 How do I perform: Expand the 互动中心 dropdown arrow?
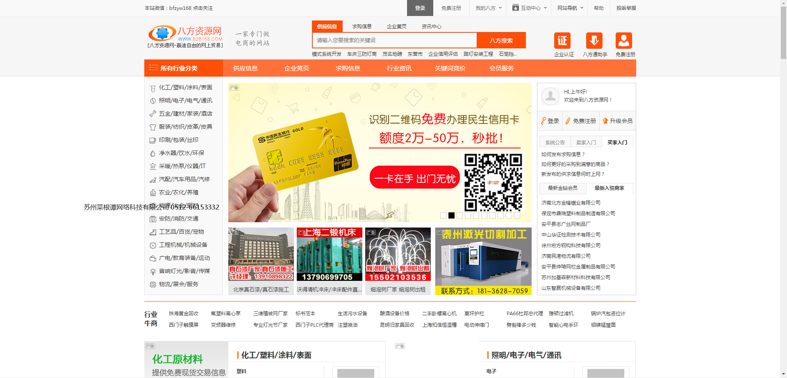coord(545,8)
